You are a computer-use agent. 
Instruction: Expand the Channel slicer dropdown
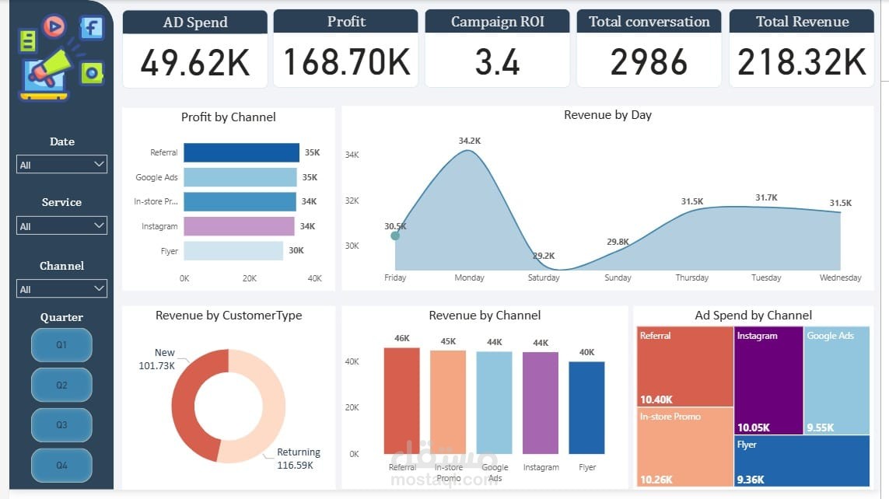61,288
